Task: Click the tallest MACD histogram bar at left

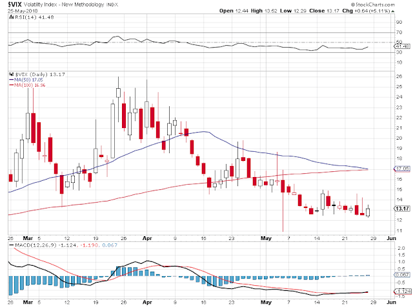Action: click(11, 286)
